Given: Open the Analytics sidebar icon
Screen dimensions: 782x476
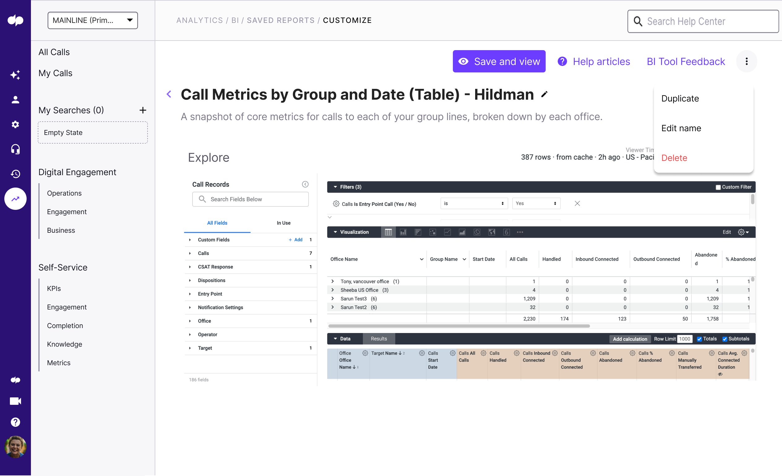Looking at the screenshot, I should pyautogui.click(x=15, y=199).
